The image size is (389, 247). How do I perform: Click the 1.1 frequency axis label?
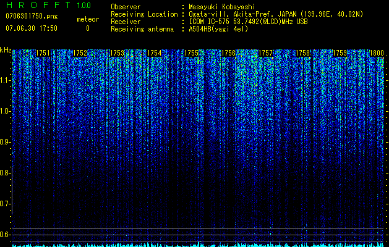coord(5,80)
